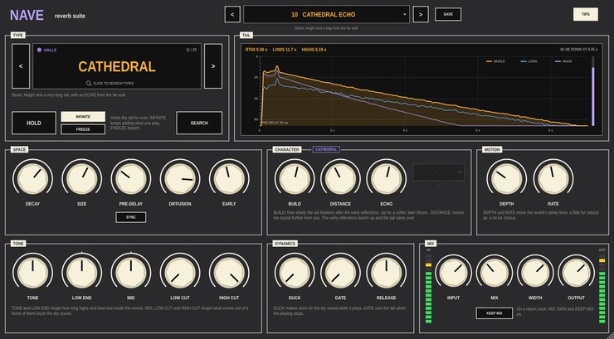Click the RELEASE knob
Viewport: 614px width, 339px height.
(386, 273)
